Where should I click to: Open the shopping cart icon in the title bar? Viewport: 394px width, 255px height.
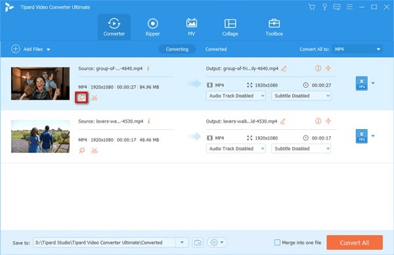point(312,7)
